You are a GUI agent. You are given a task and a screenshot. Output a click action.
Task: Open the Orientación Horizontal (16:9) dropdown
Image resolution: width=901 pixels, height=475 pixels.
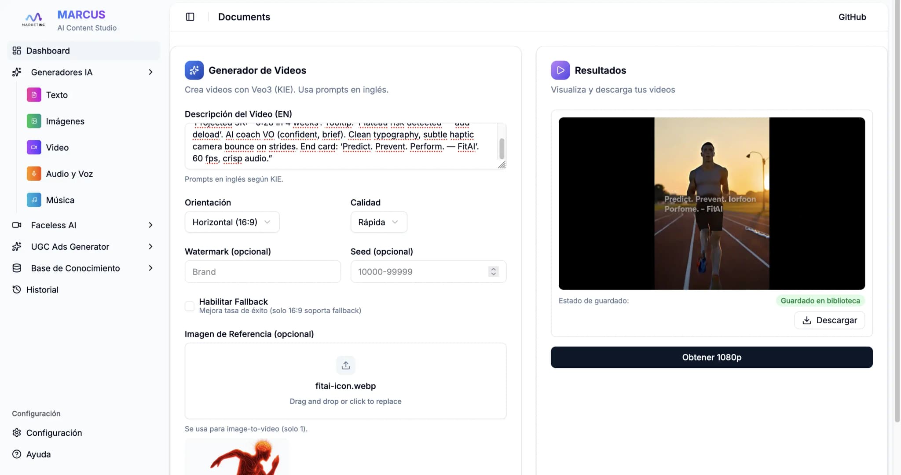(x=232, y=222)
